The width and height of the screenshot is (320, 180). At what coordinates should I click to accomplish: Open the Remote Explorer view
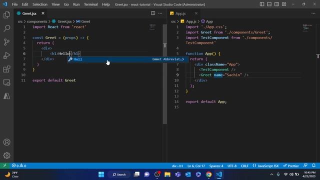click(x=6, y=82)
